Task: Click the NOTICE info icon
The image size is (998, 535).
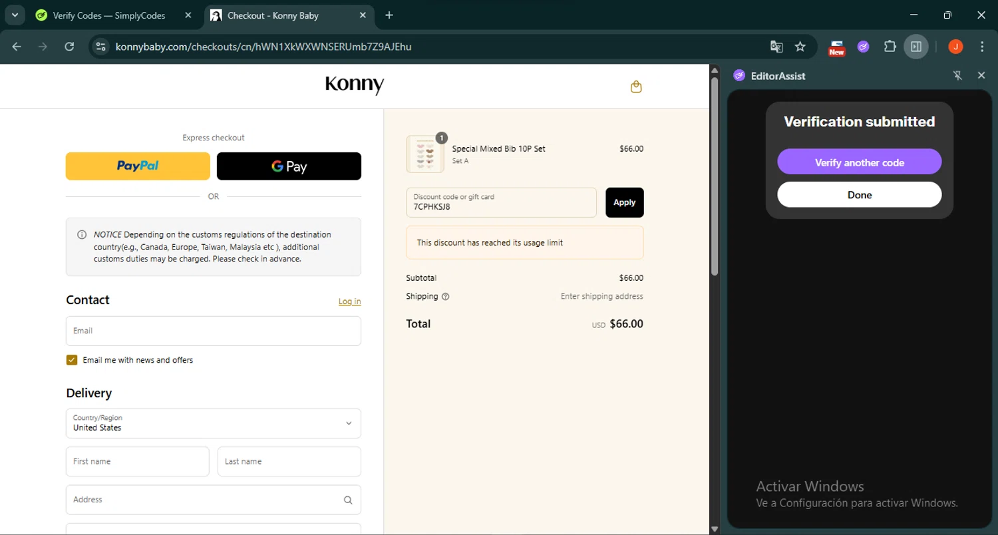Action: point(82,235)
